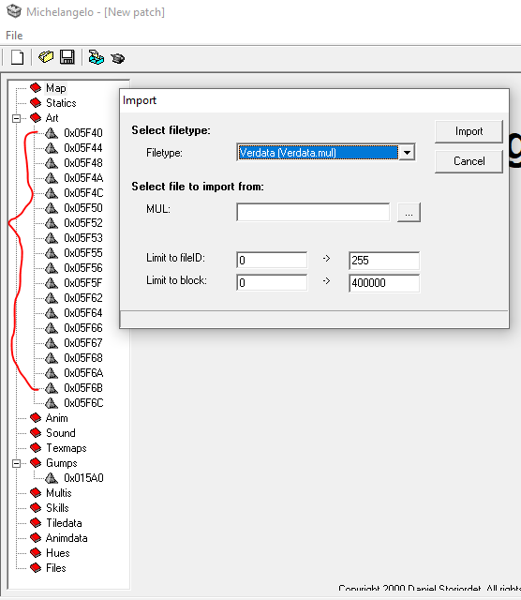
Task: Select the Hues book icon in tree
Action: click(x=36, y=553)
